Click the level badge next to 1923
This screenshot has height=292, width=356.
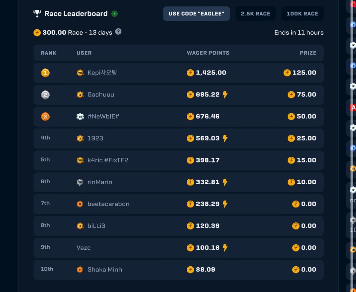point(80,138)
